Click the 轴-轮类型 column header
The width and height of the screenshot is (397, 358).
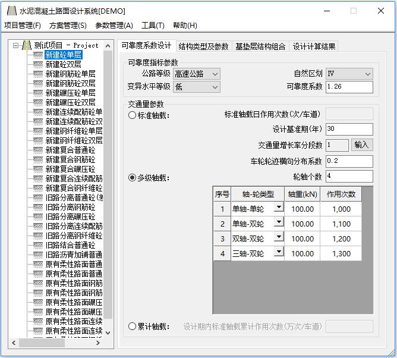[258, 194]
